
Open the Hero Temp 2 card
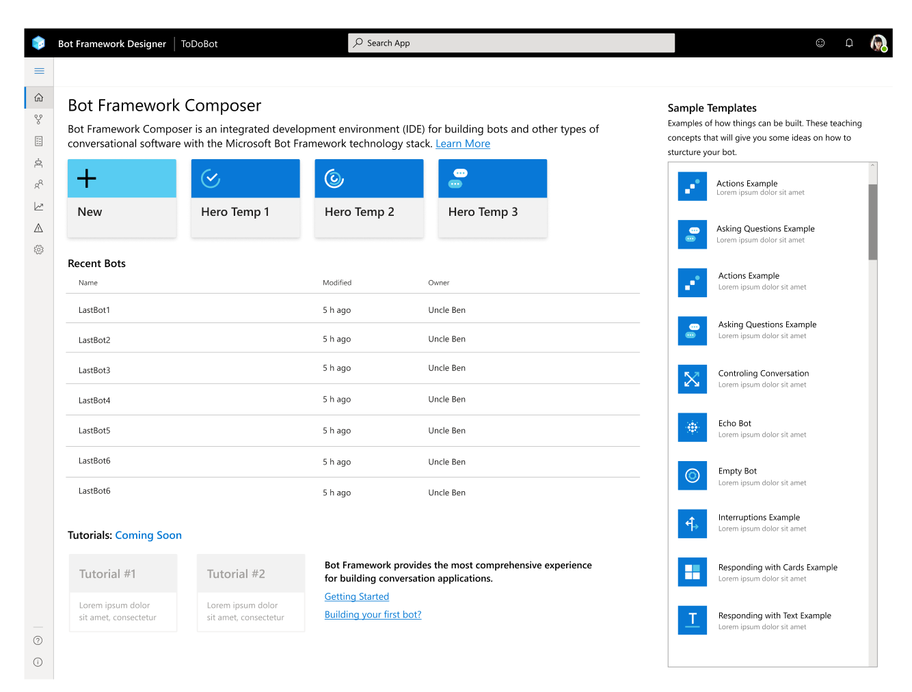click(x=369, y=198)
